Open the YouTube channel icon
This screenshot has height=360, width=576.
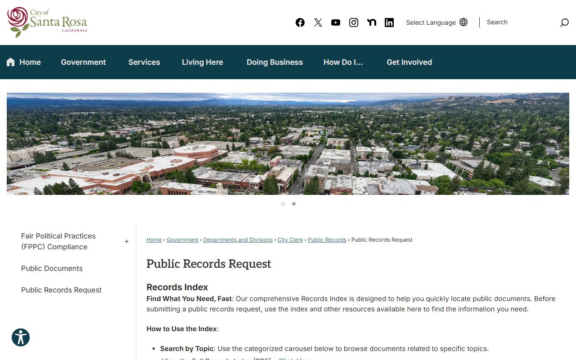click(336, 22)
